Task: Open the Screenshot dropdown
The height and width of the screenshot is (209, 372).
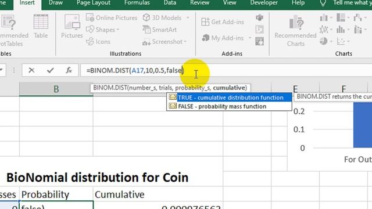Action: click(x=164, y=42)
